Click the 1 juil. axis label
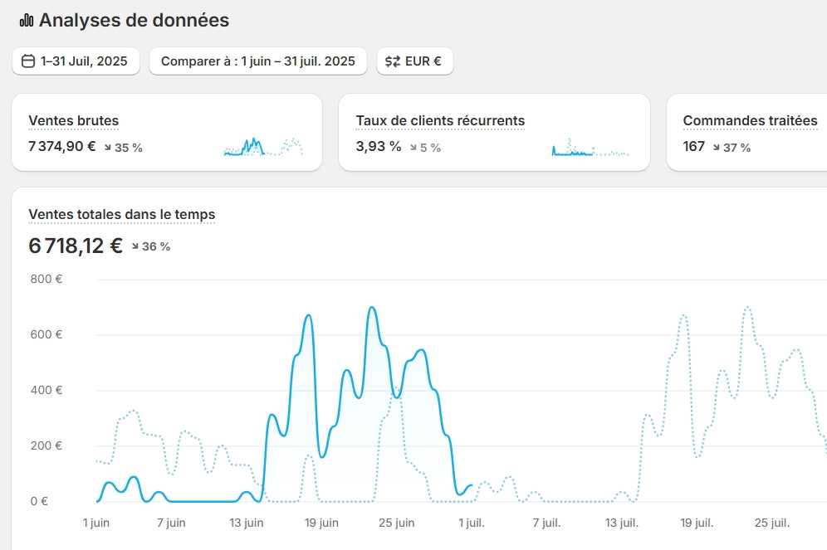827x550 pixels. tap(472, 523)
